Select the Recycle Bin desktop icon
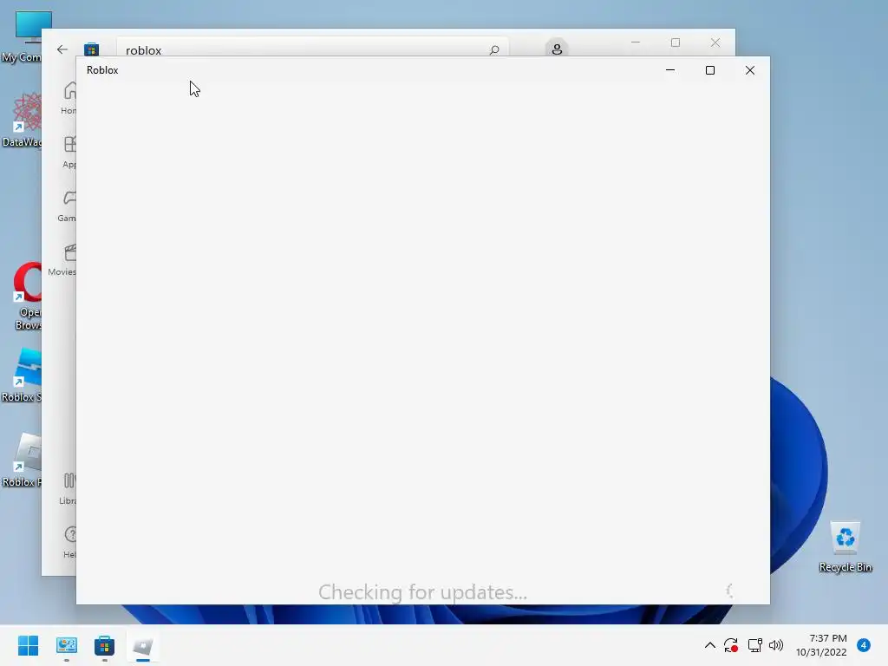Screen dimensions: 888x666 845,546
